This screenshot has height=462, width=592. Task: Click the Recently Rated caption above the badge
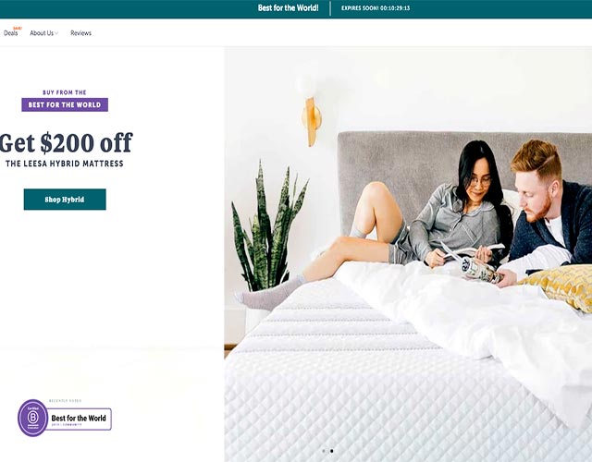65,401
